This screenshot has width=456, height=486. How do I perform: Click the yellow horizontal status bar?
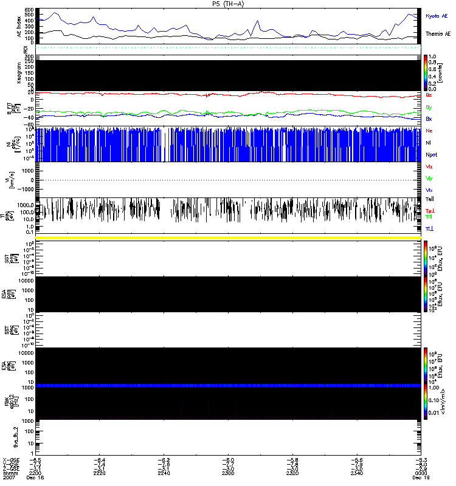pos(228,237)
